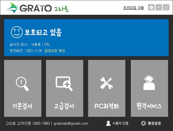The width and height of the screenshot is (173, 131).
Task: Click the 엔진버전 : 2021.11.24 text
Action: [x=26, y=51]
